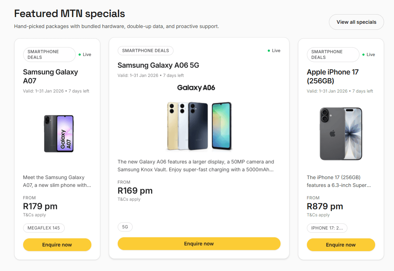
Task: Open the Samsung Galaxy A06 5G title
Action: (158, 65)
